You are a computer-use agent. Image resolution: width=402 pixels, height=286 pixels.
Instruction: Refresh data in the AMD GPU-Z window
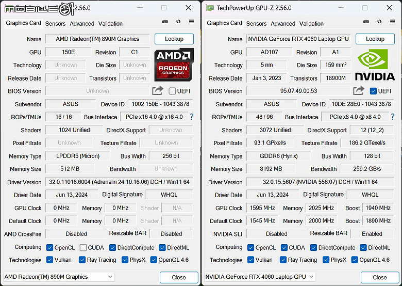point(178,22)
